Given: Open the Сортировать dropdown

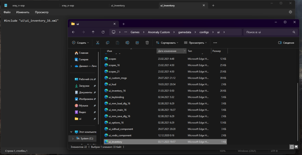Looking at the screenshot, I should (167, 43).
